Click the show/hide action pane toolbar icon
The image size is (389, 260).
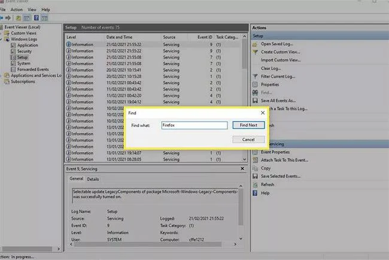click(45, 18)
